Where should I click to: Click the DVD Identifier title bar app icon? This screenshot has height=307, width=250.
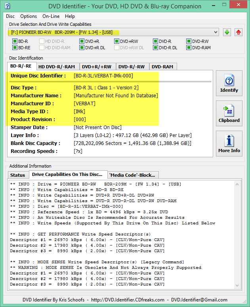[8, 6]
